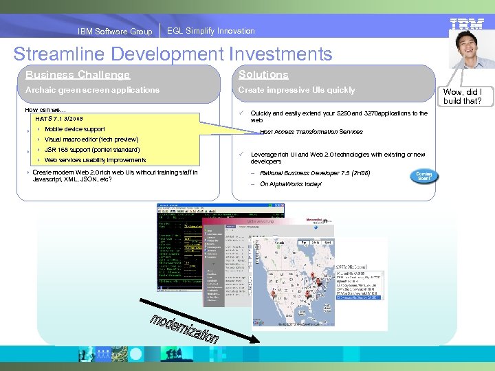Screen dimensions: 495x371
Task: Click the Mobile device support text
Action: point(74,129)
